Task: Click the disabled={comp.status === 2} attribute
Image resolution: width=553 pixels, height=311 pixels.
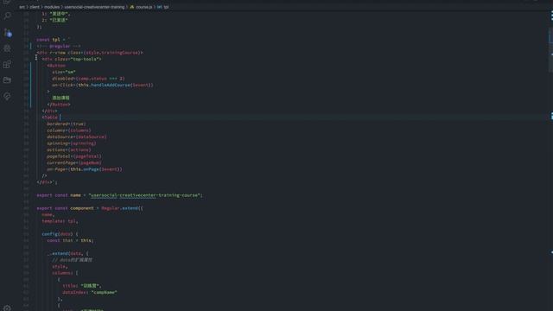Action: pyautogui.click(x=88, y=79)
